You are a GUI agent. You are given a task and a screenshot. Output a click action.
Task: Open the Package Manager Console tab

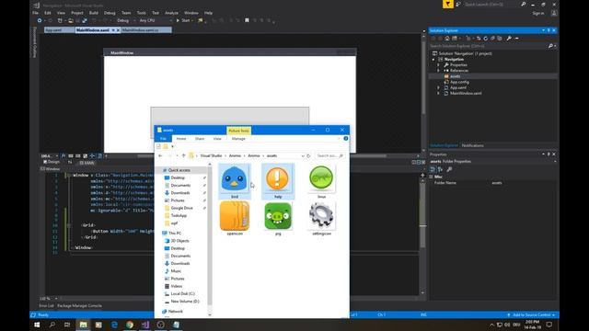click(x=80, y=306)
